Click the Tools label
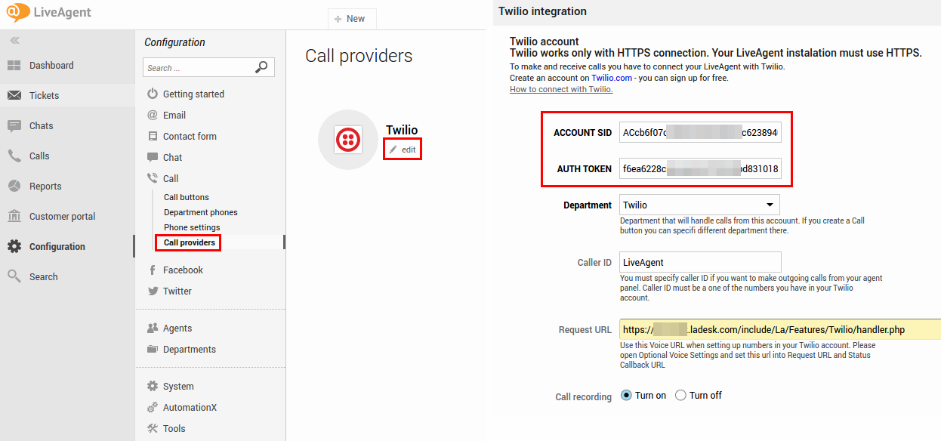Viewport: 941px width, 441px height. (174, 429)
